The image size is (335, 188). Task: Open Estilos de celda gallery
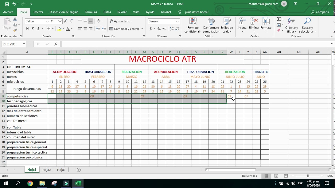(x=227, y=25)
